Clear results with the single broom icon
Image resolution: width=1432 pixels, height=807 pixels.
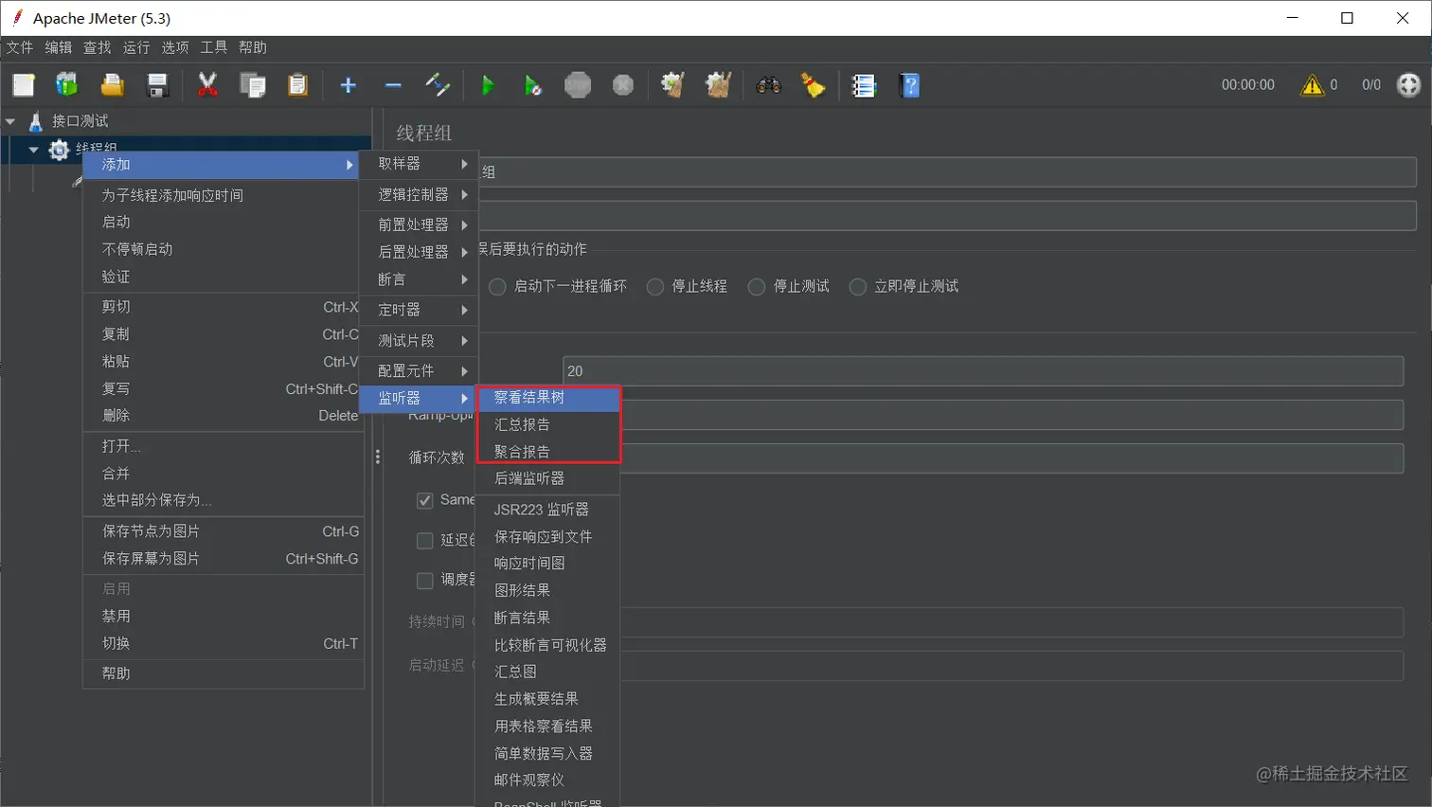pyautogui.click(x=672, y=85)
